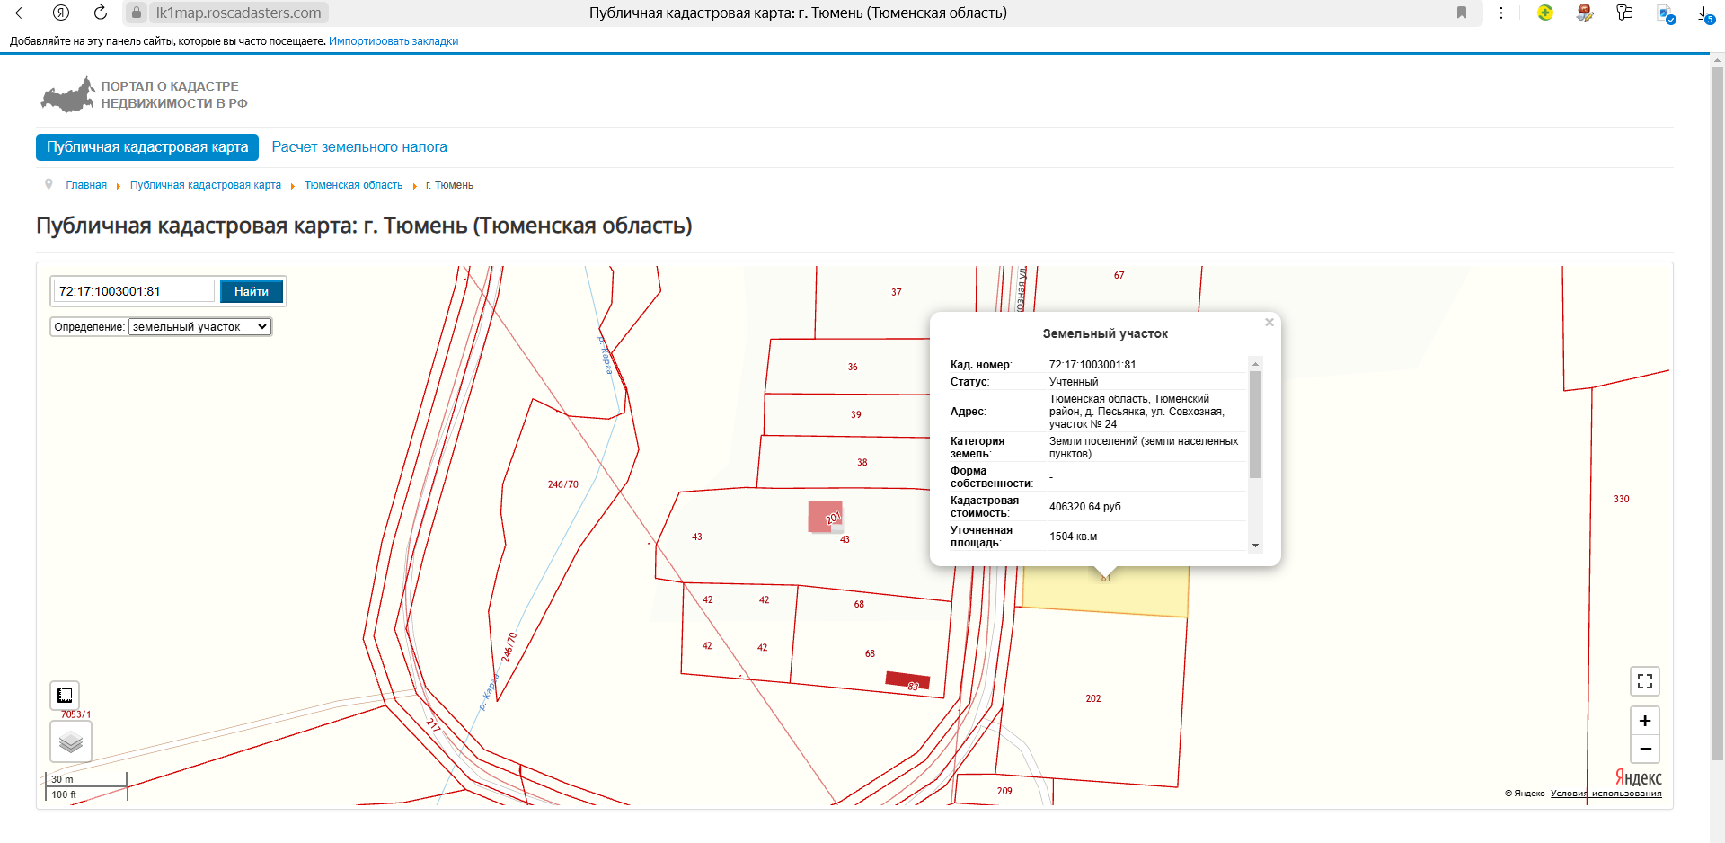Go back to previous page
This screenshot has width=1725, height=843.
[22, 13]
